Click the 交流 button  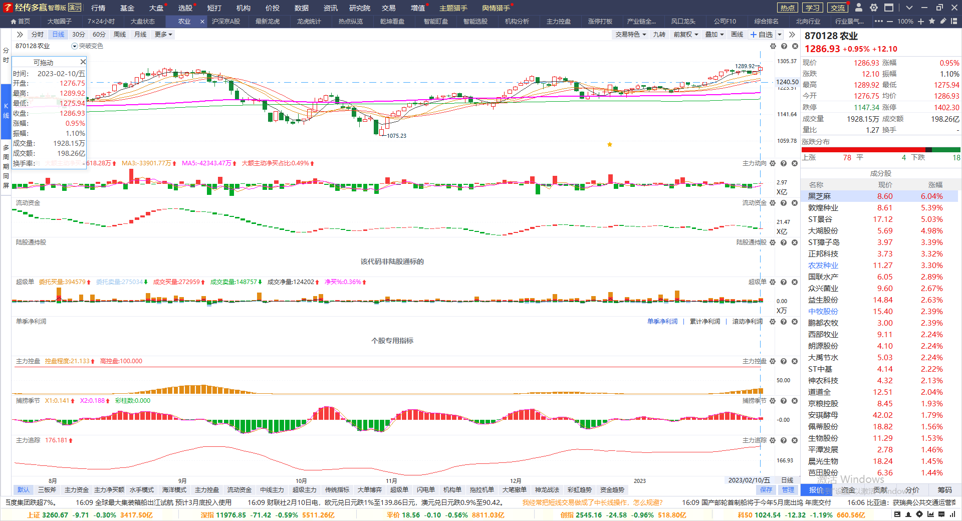pyautogui.click(x=838, y=8)
